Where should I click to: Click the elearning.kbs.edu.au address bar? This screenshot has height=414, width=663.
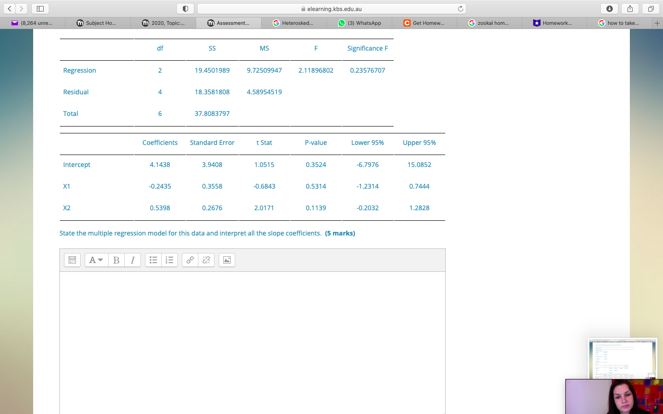[x=331, y=9]
